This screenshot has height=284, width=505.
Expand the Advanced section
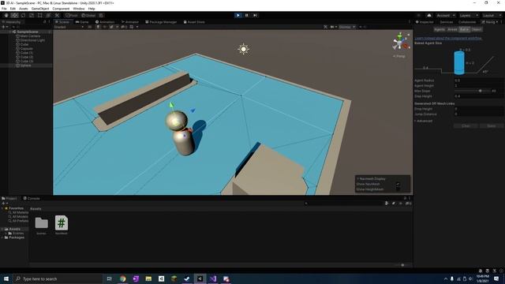[424, 121]
